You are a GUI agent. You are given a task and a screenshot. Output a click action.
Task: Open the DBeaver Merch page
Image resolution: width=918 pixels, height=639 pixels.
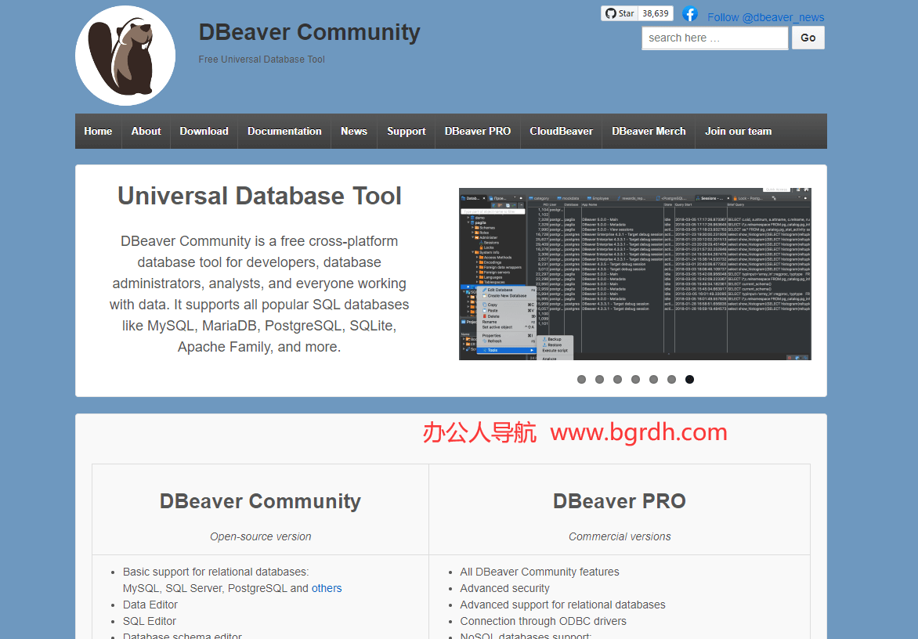(649, 132)
